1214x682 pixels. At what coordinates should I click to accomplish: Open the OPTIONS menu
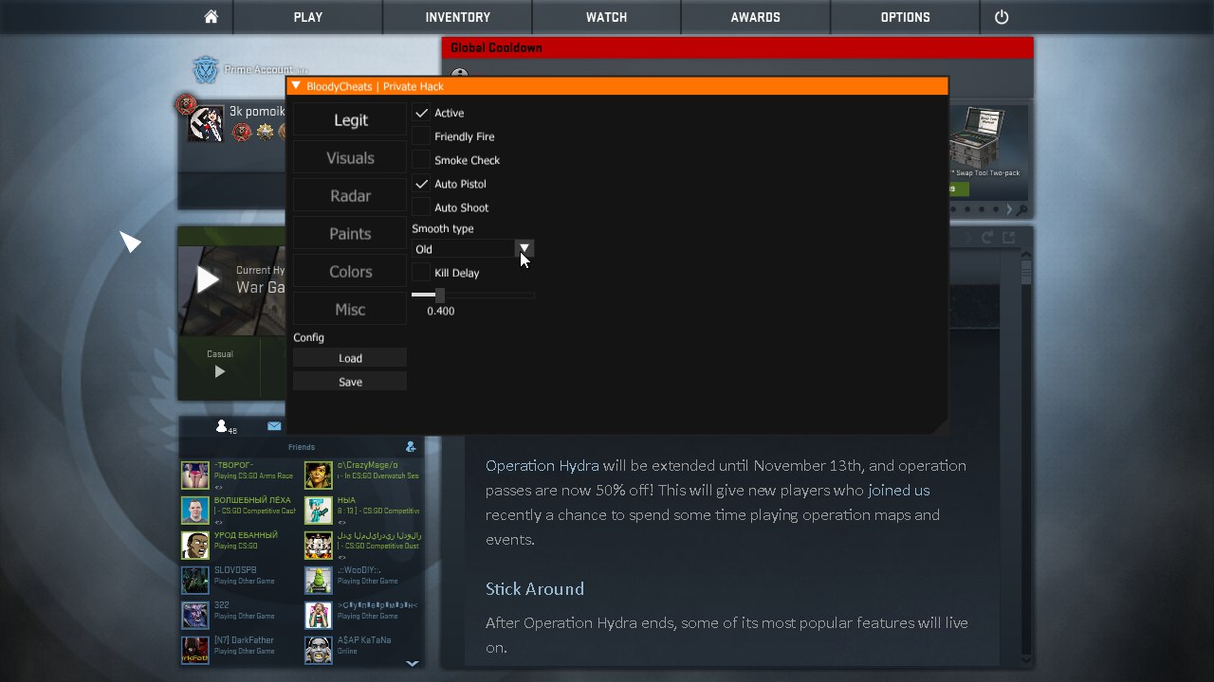click(x=906, y=17)
